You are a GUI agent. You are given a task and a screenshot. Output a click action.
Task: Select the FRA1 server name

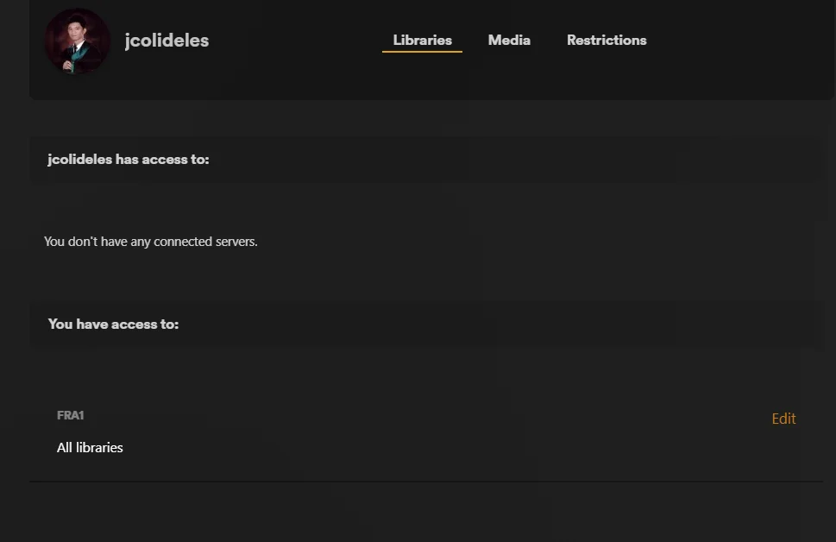click(x=71, y=416)
